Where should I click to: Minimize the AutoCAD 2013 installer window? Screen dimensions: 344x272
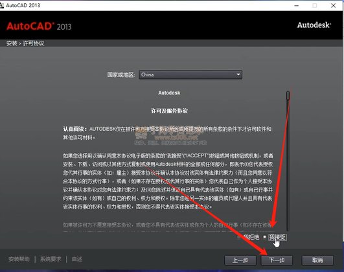[297, 5]
